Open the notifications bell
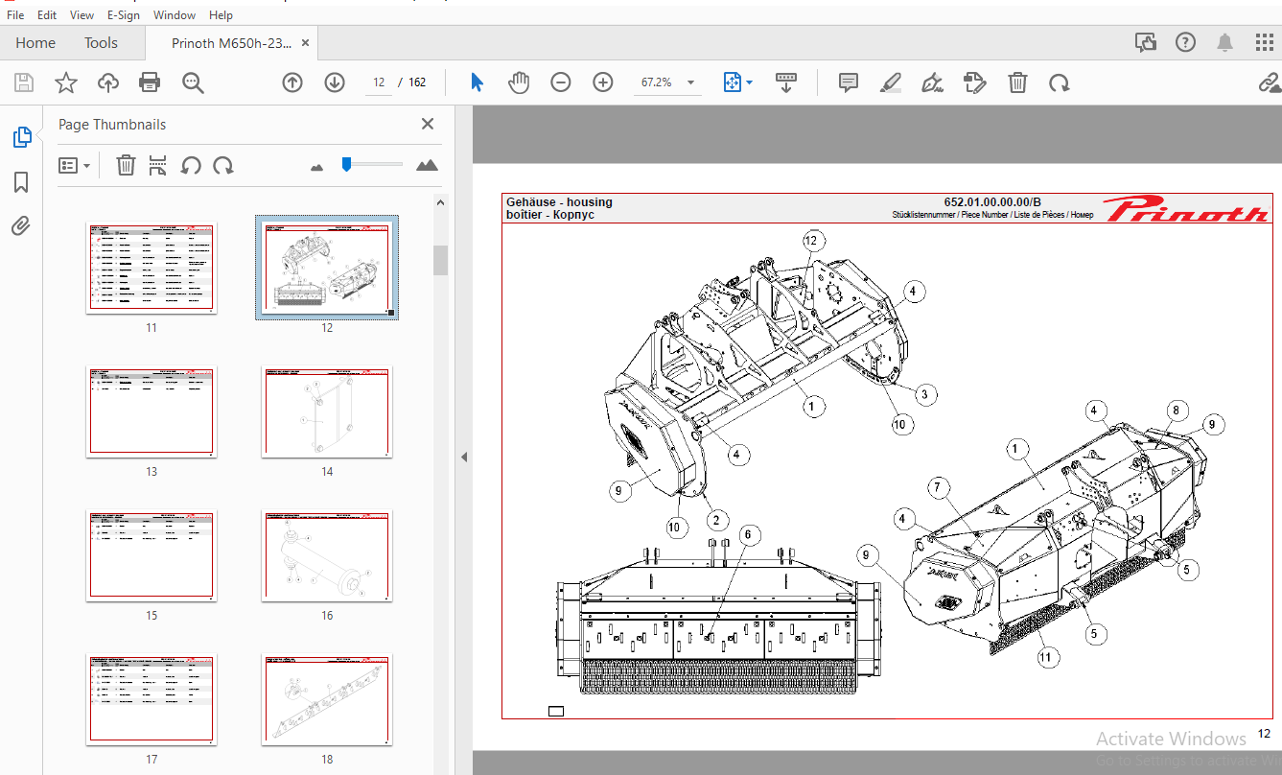The height and width of the screenshot is (775, 1282). 1225,42
